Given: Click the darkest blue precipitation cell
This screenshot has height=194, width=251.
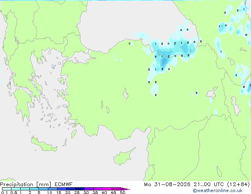Looking at the screenshot, I should click(x=164, y=61).
